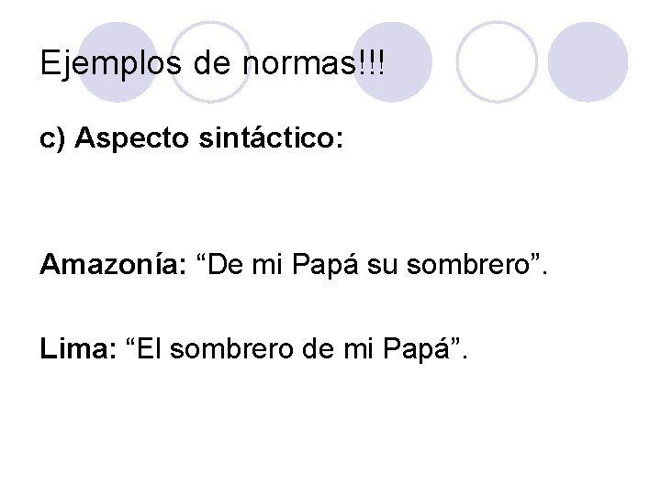Click "Papá" in the Lima example

417,350
